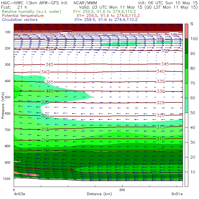
Task: Click the "6n51w" end location label
Action: tap(177, 194)
